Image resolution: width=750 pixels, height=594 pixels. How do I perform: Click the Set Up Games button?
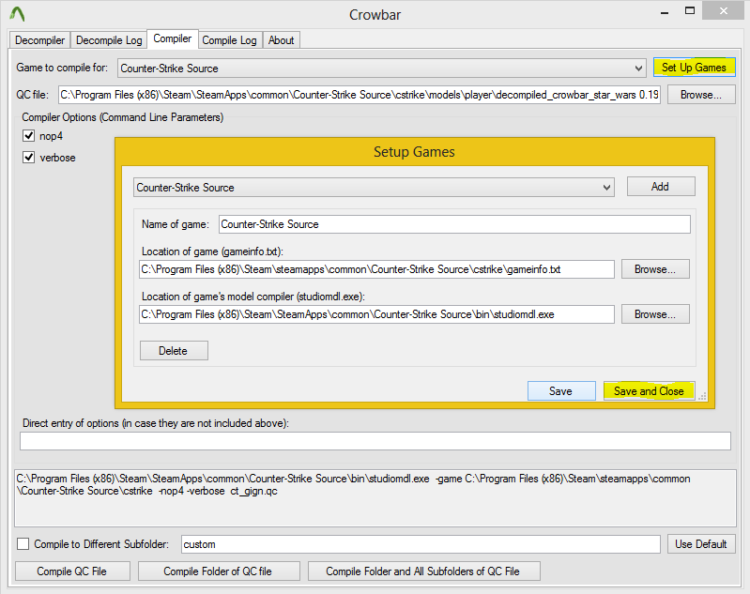pyautogui.click(x=694, y=68)
